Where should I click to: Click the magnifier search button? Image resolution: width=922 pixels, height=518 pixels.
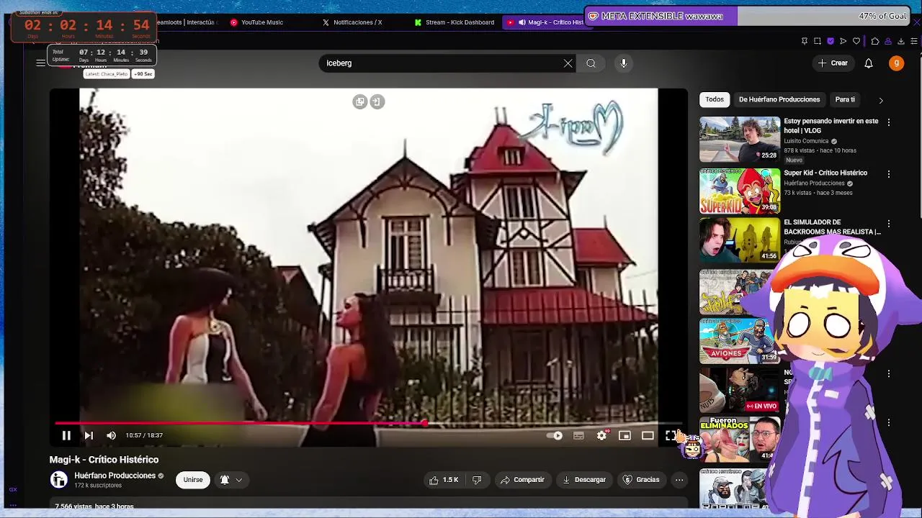tap(591, 63)
